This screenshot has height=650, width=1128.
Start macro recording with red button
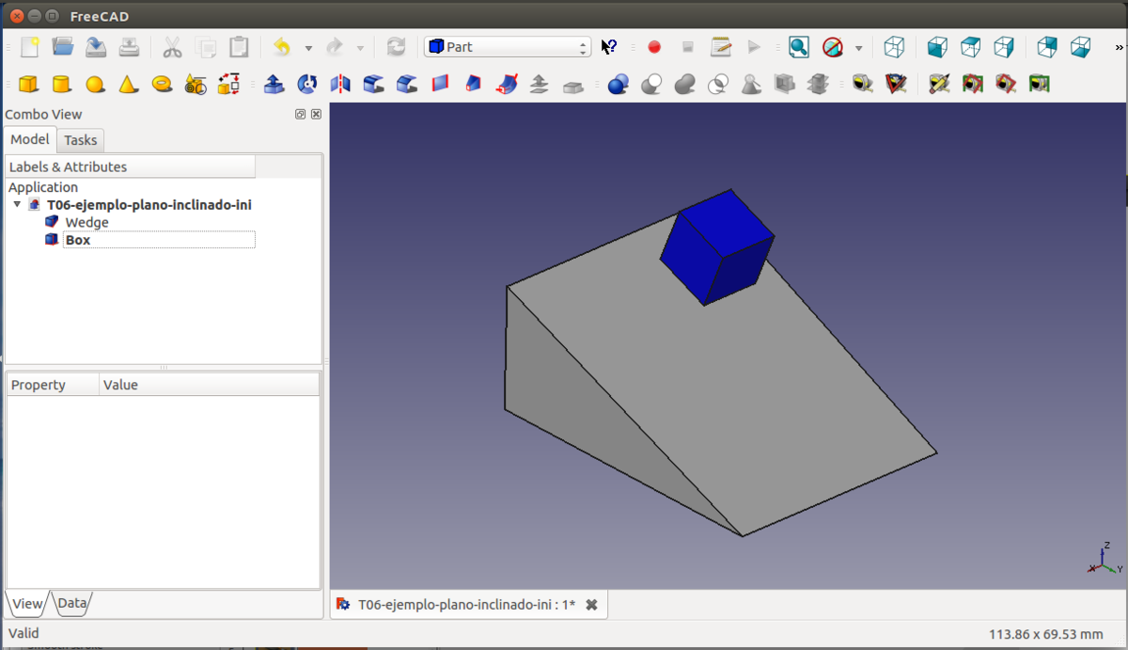[654, 47]
